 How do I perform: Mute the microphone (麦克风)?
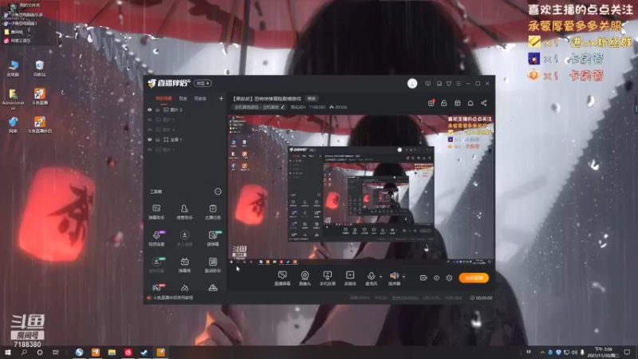click(371, 278)
